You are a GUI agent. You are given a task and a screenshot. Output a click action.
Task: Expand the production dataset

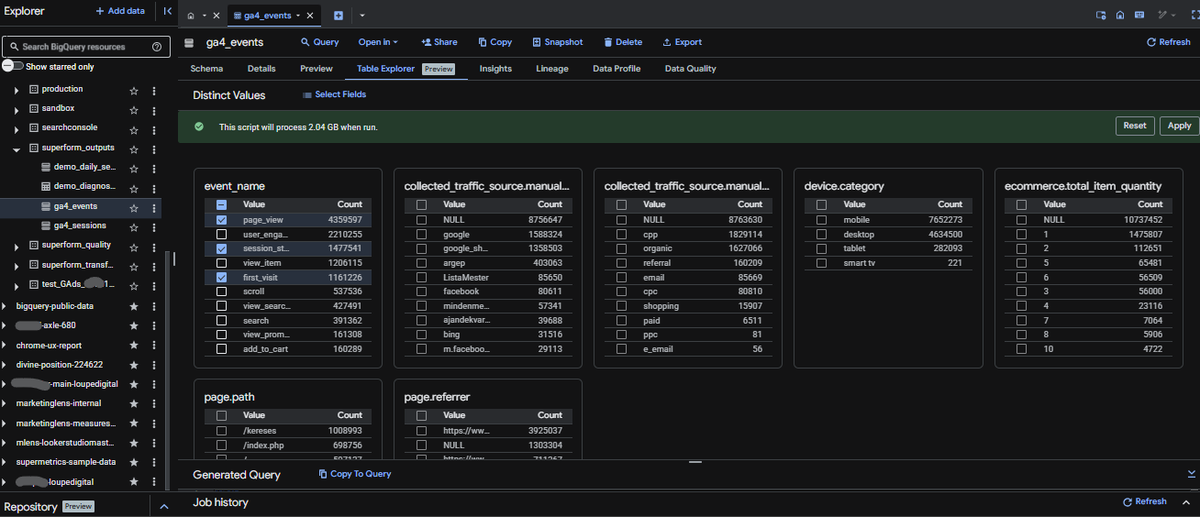coord(17,90)
